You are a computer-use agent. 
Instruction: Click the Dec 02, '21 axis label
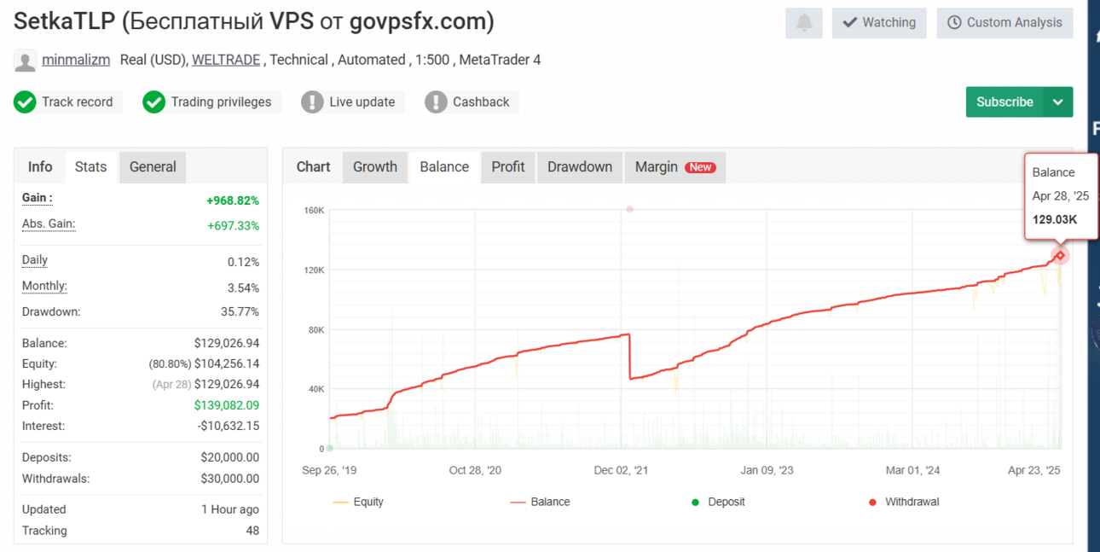(621, 470)
